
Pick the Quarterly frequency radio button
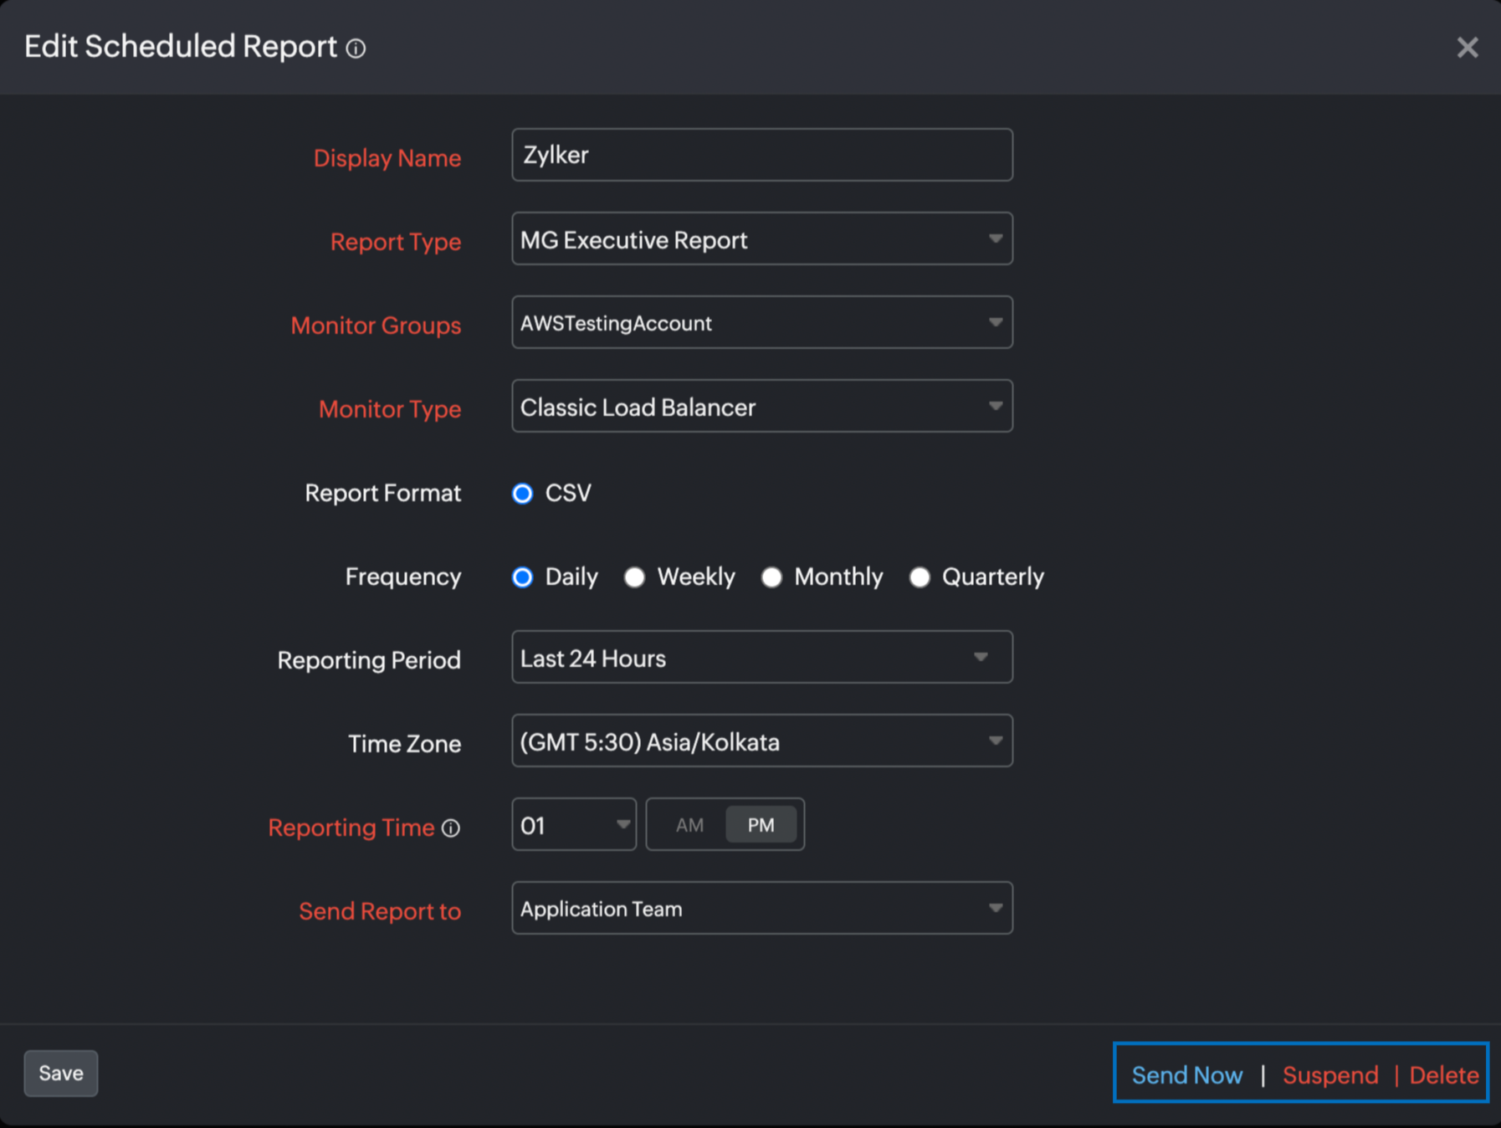[920, 577]
